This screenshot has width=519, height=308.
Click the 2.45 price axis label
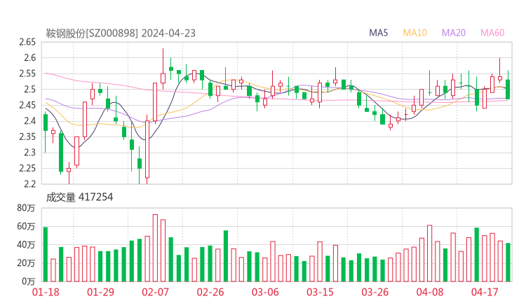click(27, 105)
